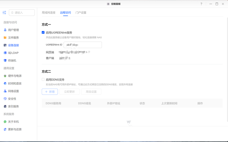The width and height of the screenshot is (228, 142).
Task: Click the 外部IP地址 column header
Action: pyautogui.click(x=114, y=103)
